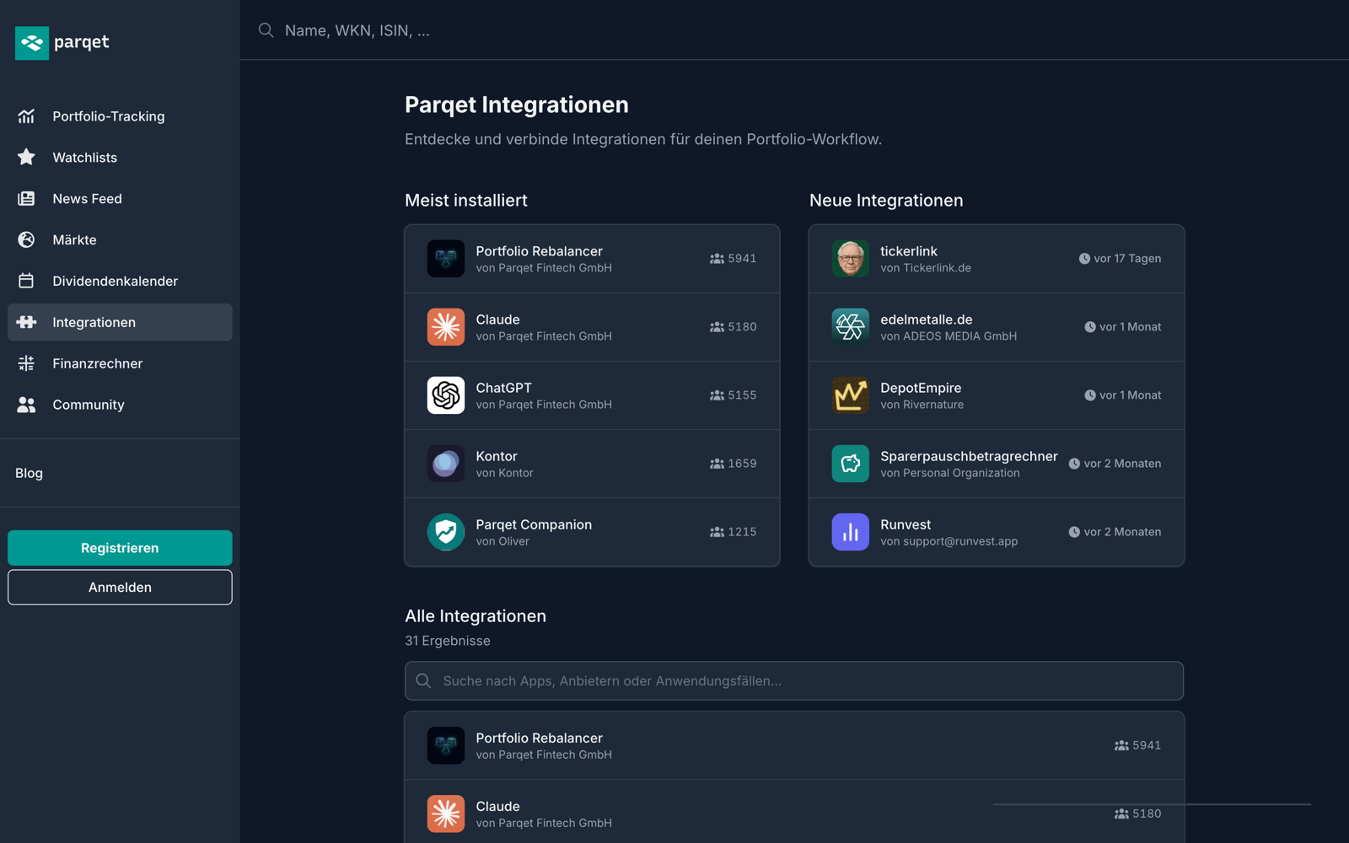
Task: Click the Anmelden button
Action: pos(120,588)
